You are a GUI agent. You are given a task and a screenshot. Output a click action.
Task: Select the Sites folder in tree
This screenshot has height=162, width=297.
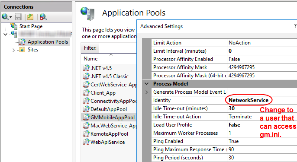[33, 50]
